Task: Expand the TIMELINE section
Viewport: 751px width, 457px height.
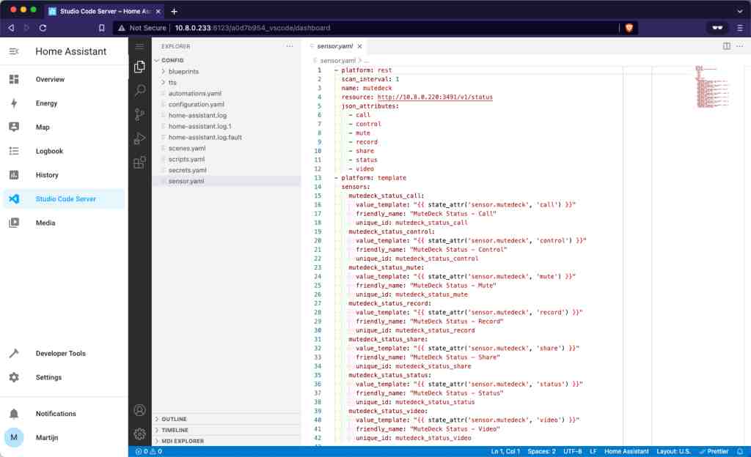Action: (226, 430)
